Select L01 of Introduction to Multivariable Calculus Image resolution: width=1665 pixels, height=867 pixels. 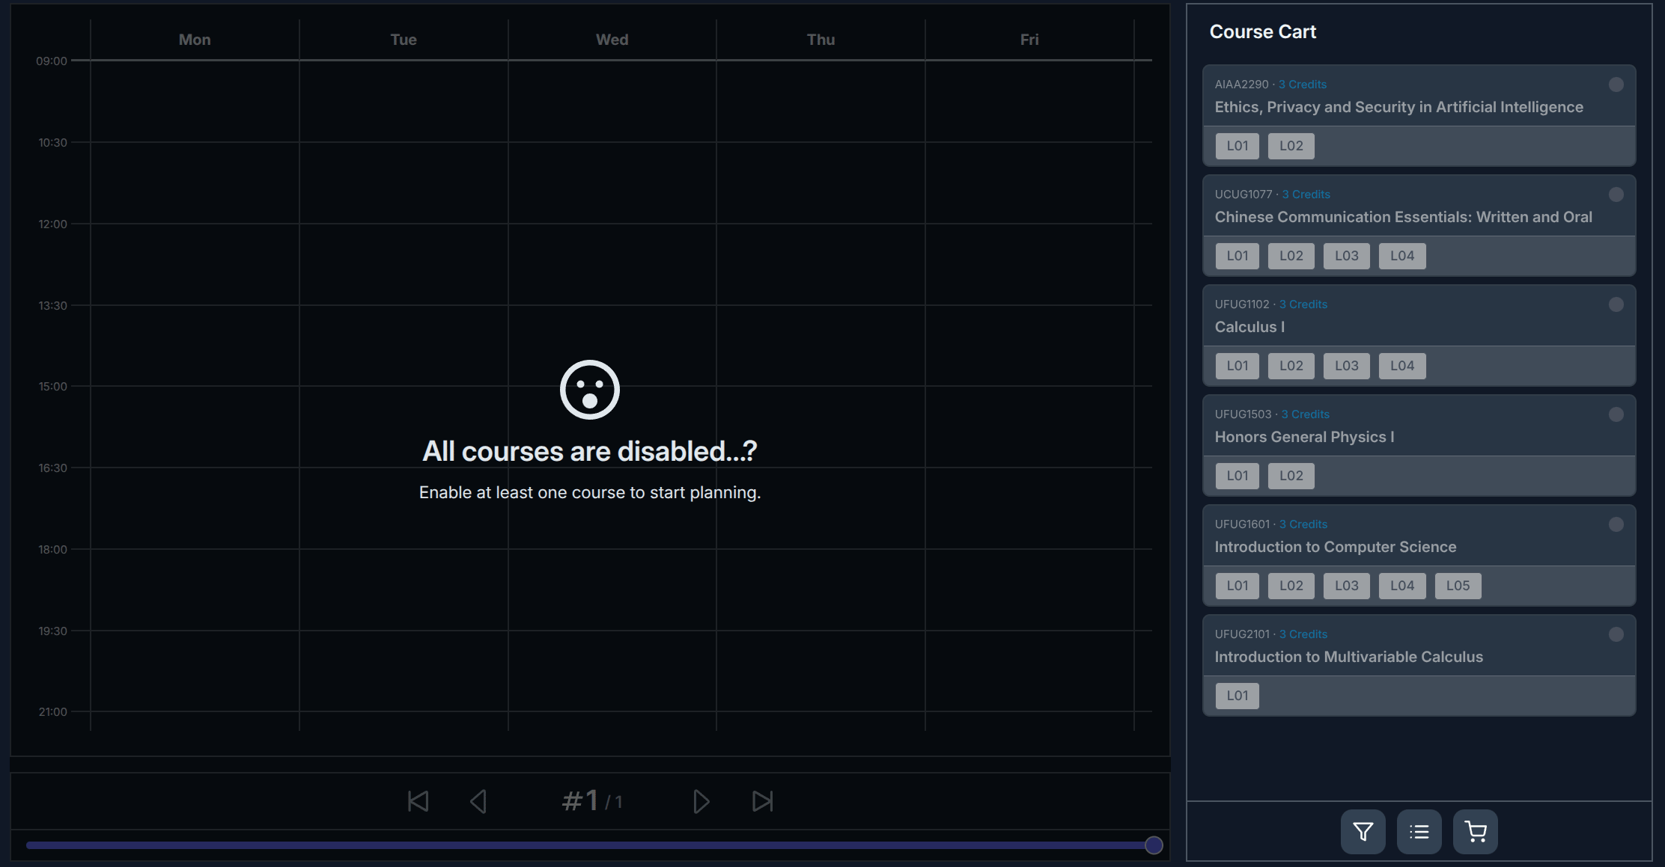click(1237, 696)
